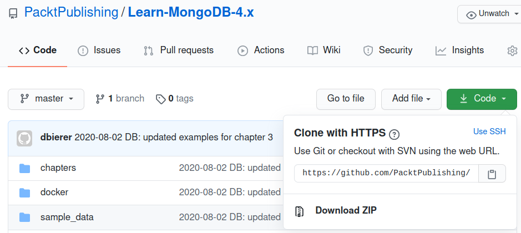This screenshot has height=233, width=521.
Task: Go to the Actions tab
Action: coord(261,50)
